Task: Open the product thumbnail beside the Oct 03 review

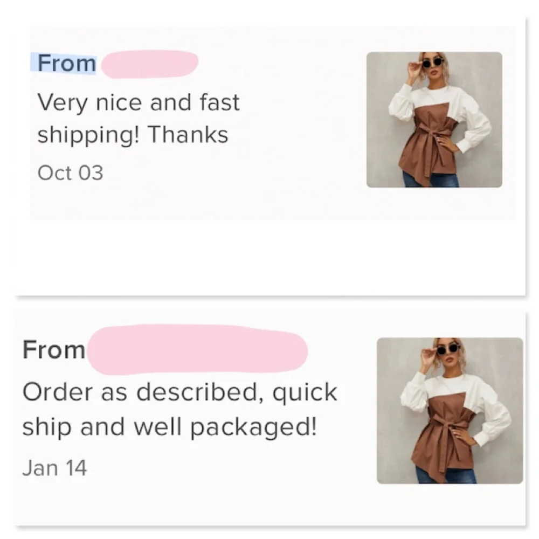Action: [434, 120]
